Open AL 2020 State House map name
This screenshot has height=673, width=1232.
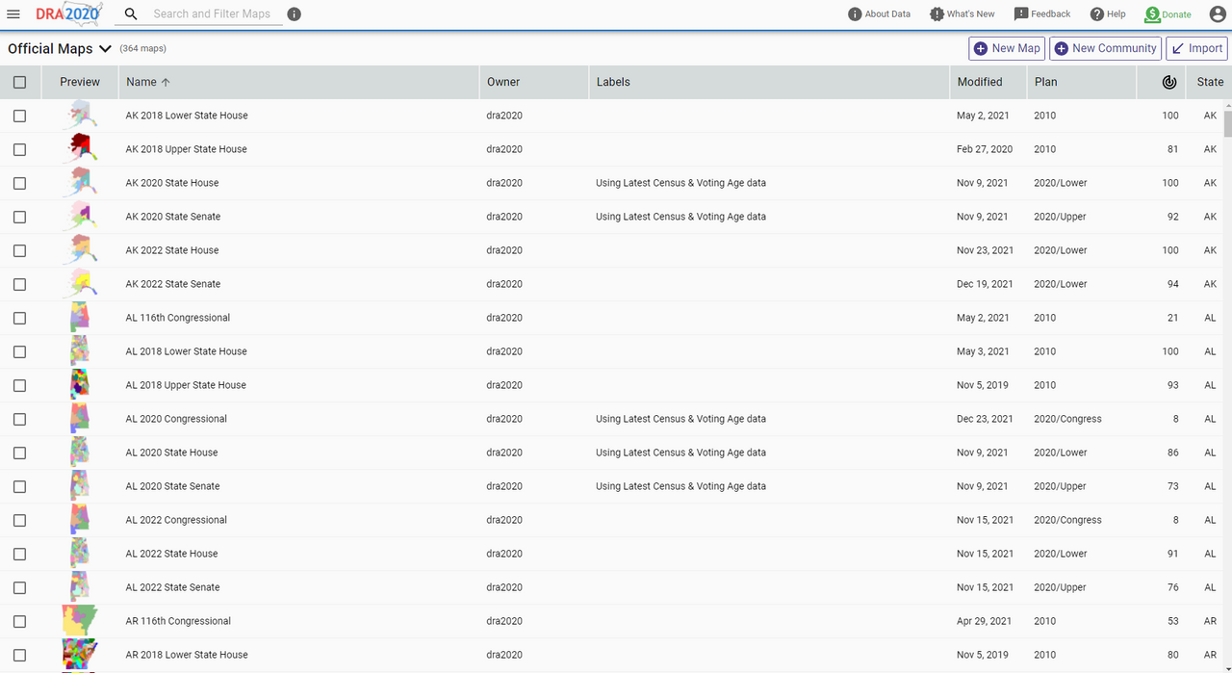[172, 453]
